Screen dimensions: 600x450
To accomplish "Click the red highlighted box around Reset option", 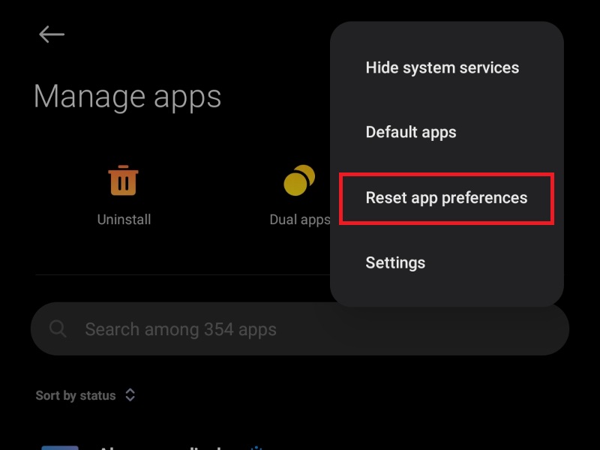I will pos(446,199).
